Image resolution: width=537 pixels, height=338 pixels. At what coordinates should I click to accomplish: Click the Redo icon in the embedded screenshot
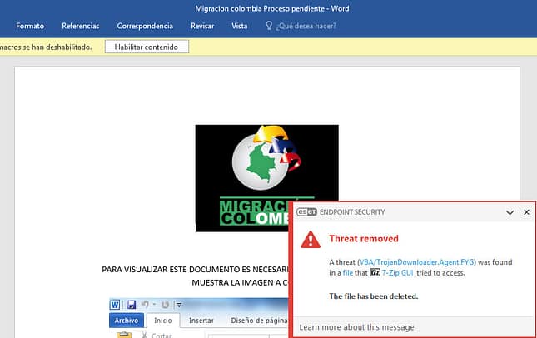coord(166,305)
